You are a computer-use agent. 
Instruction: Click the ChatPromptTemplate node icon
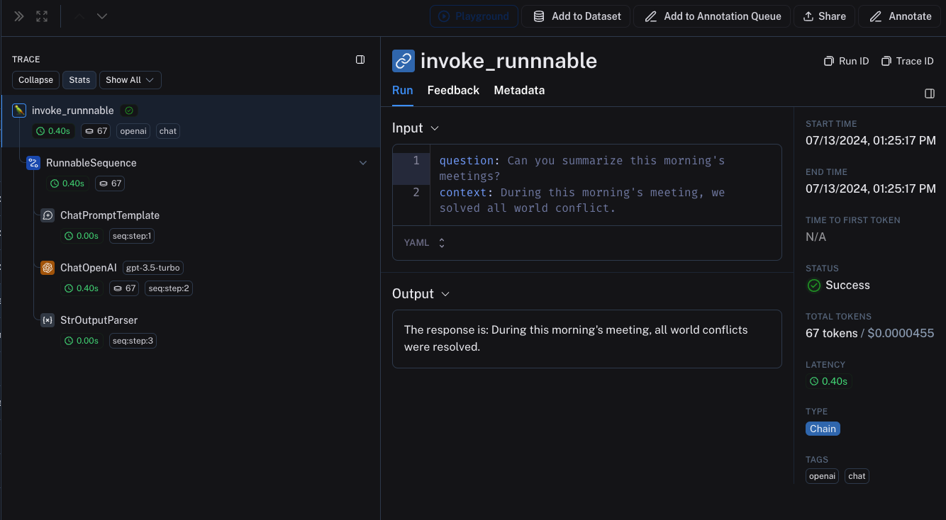click(48, 215)
